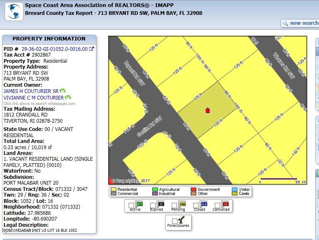319x240 pixels.
Task: Click Weaver Rd SW label on map
Action: 284,65
